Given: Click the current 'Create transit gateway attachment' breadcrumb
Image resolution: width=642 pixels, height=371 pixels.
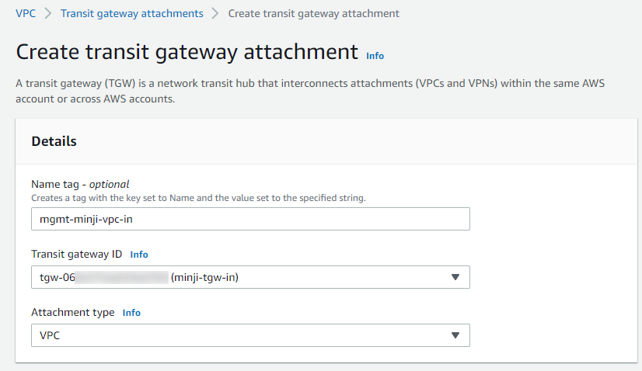Looking at the screenshot, I should (313, 13).
